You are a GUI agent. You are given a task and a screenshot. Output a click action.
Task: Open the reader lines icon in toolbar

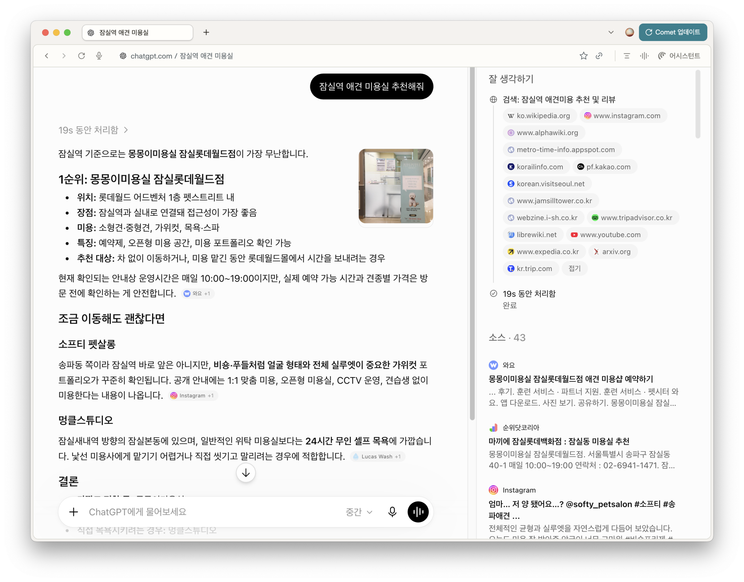(626, 56)
